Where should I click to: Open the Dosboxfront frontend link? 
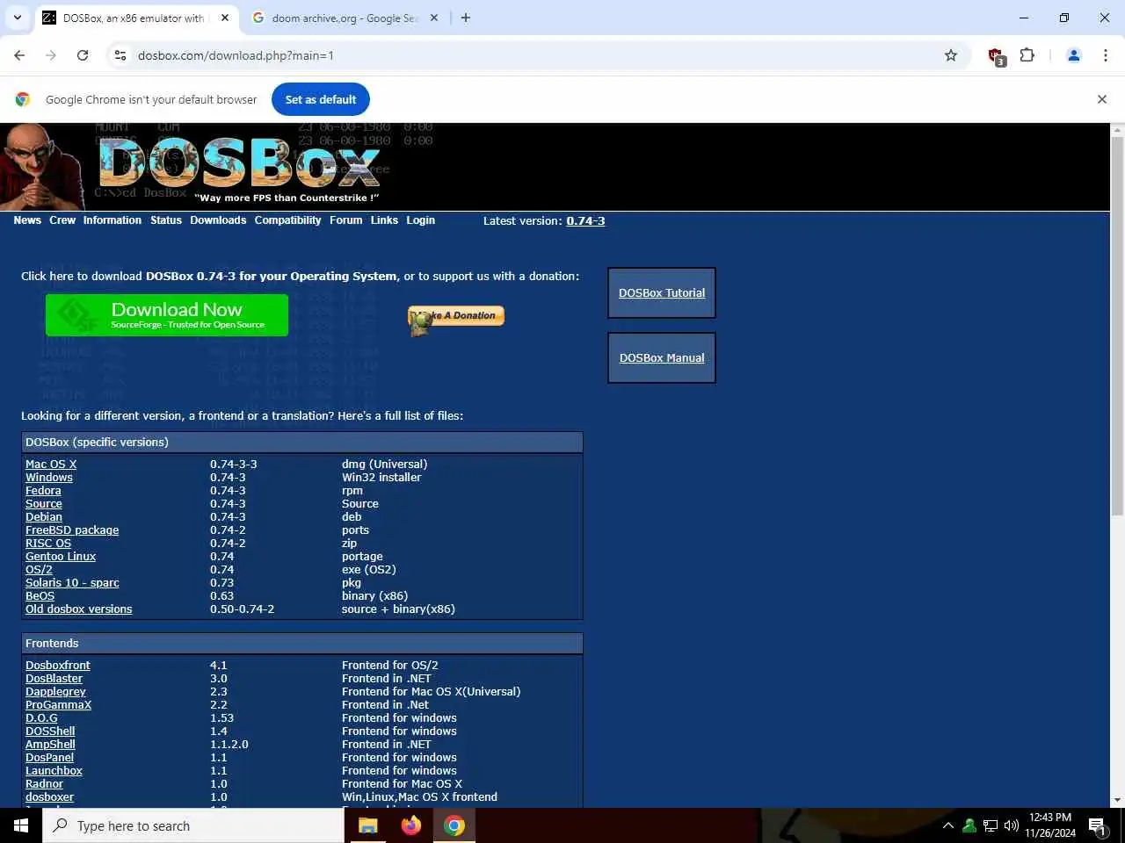[x=58, y=666]
